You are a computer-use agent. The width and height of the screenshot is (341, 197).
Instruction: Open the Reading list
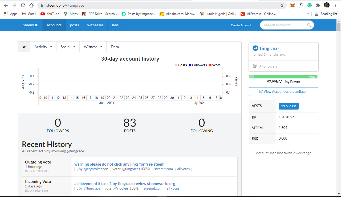pos(326,14)
